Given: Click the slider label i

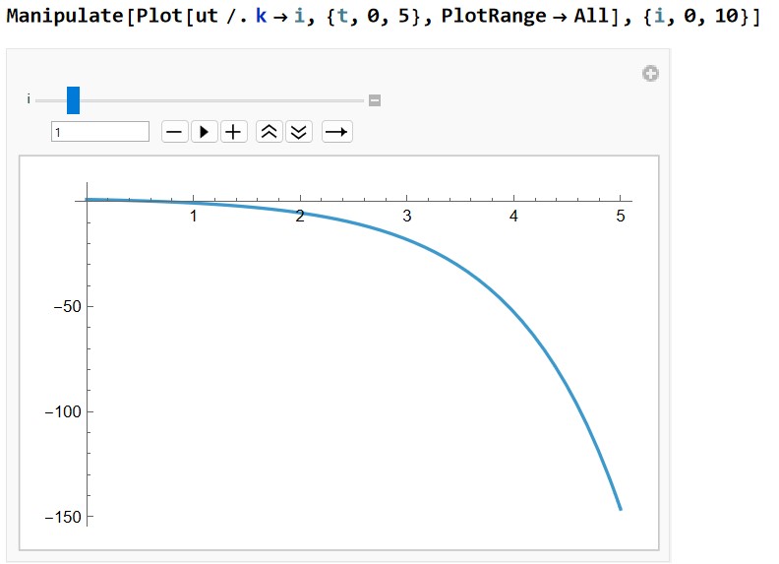Looking at the screenshot, I should (29, 100).
